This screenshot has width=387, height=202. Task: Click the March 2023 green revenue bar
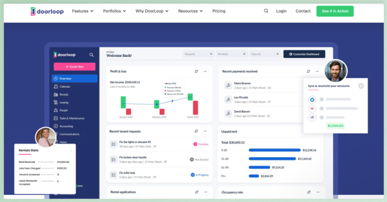(x=190, y=97)
